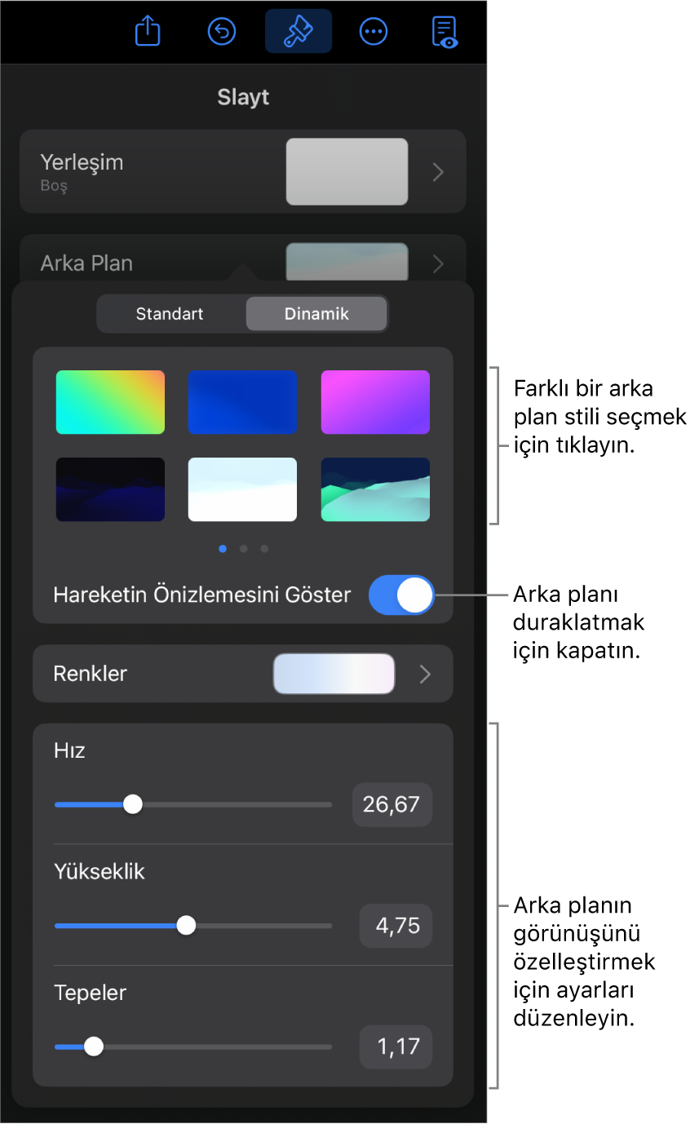Tap the Format paintbrush icon
Screen dimensions: 699x1124
click(299, 31)
